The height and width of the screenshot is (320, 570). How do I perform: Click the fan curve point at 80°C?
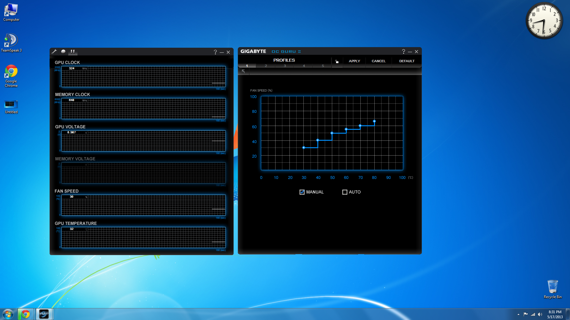(x=374, y=121)
